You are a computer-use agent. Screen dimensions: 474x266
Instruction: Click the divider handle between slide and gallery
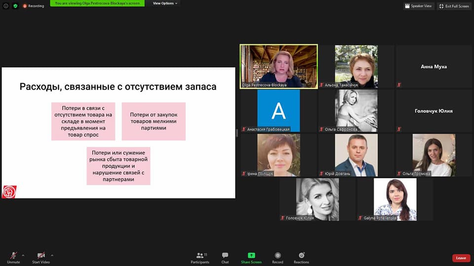pos(237,133)
